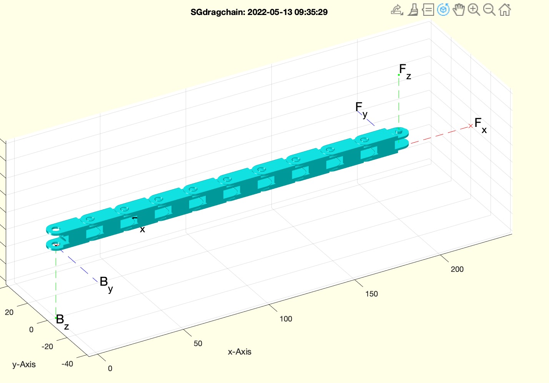The width and height of the screenshot is (549, 383).
Task: Select the By frame label
Action: pos(106,283)
